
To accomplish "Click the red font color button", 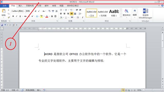I will click(47, 16).
